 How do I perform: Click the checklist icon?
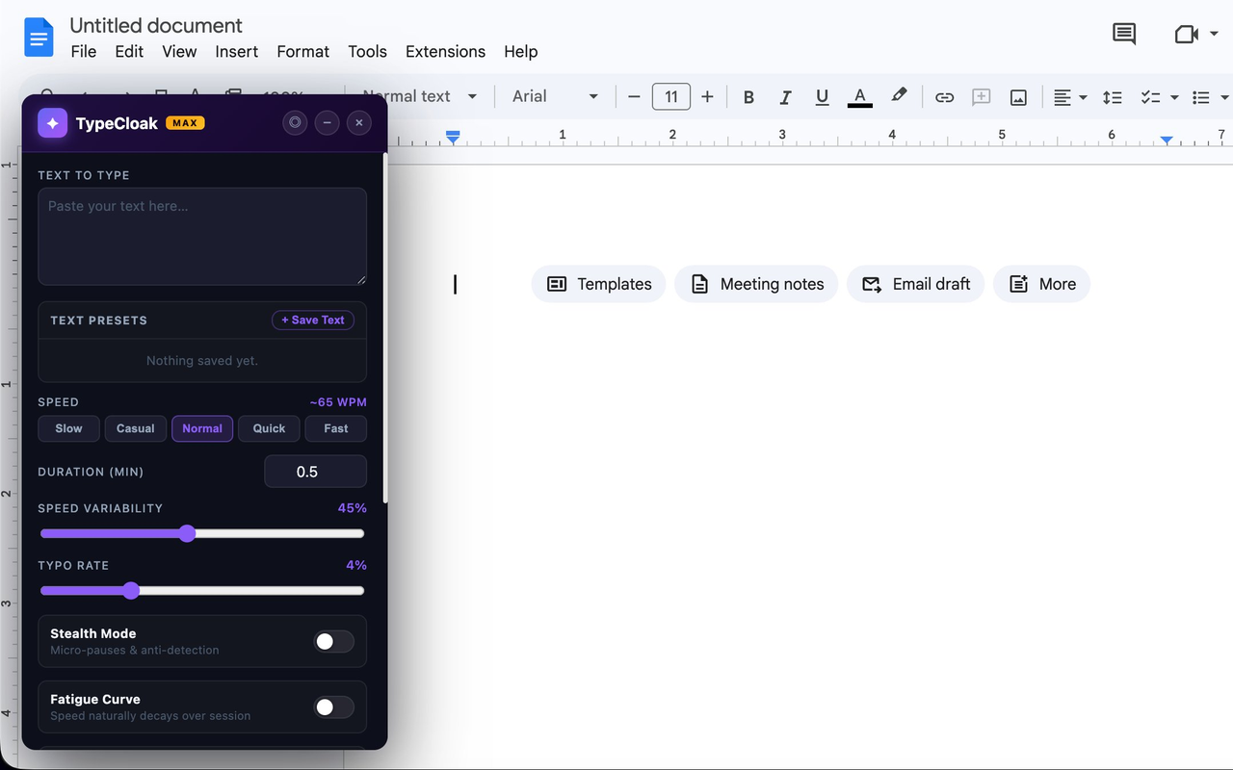pos(1150,96)
